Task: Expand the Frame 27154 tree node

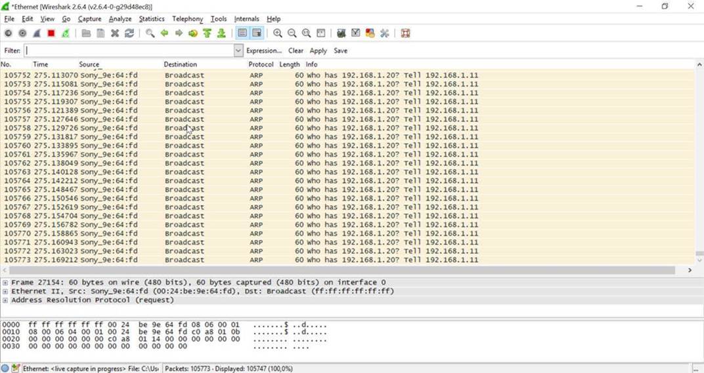Action: [x=5, y=283]
